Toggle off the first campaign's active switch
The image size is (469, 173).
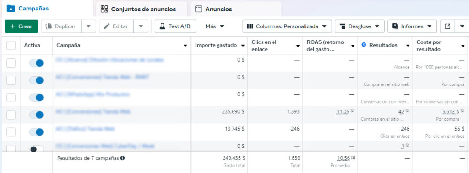click(36, 63)
